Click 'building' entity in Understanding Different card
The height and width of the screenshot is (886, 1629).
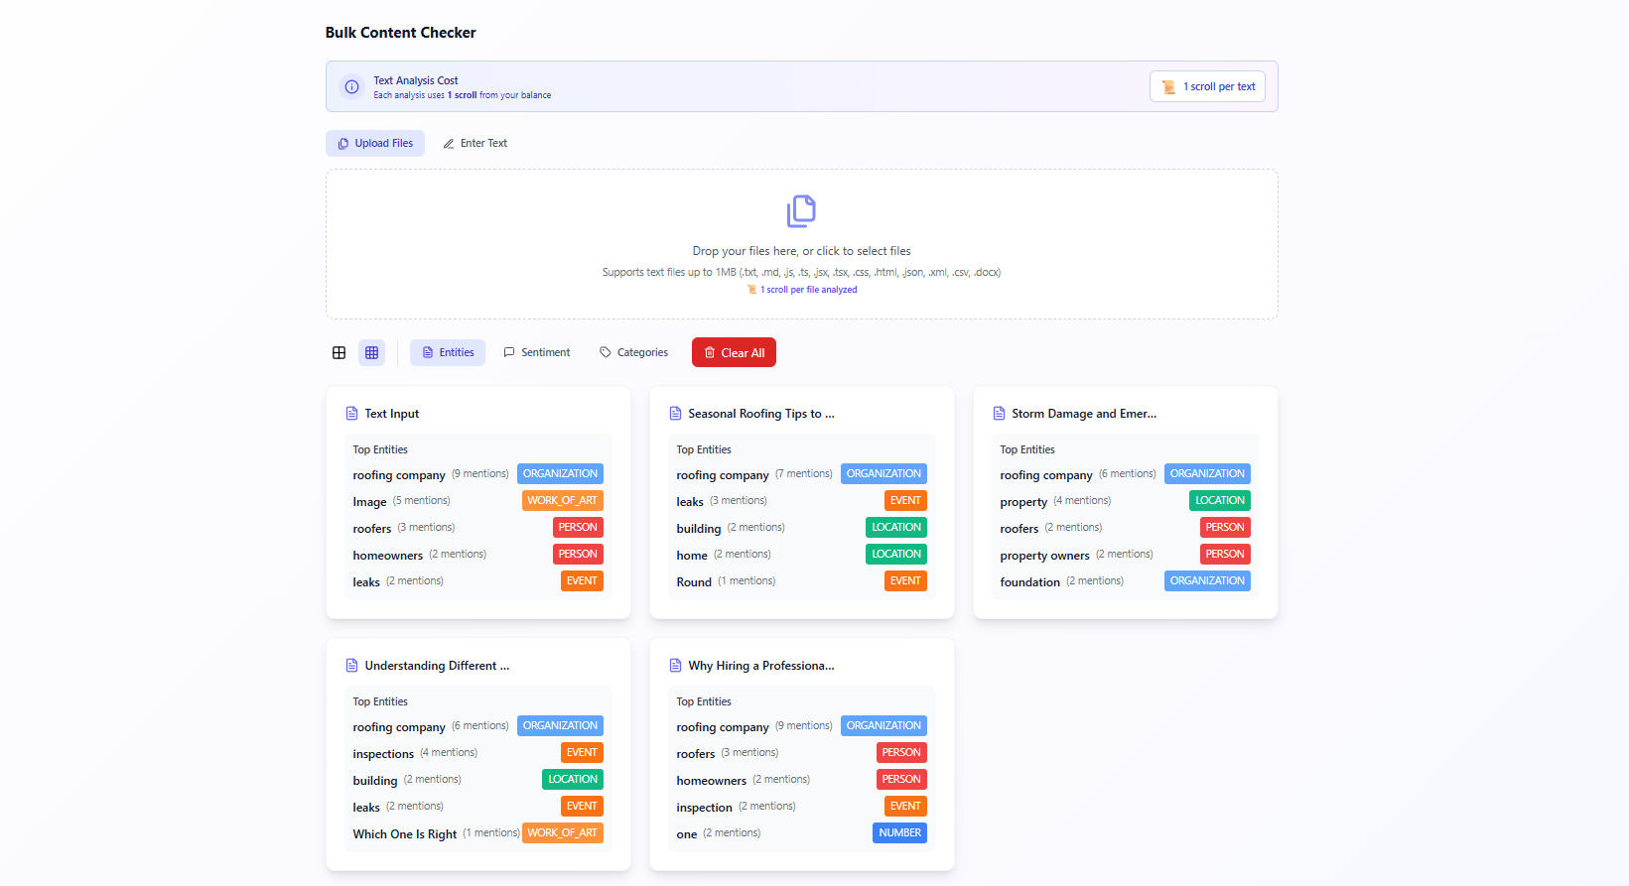tap(375, 781)
